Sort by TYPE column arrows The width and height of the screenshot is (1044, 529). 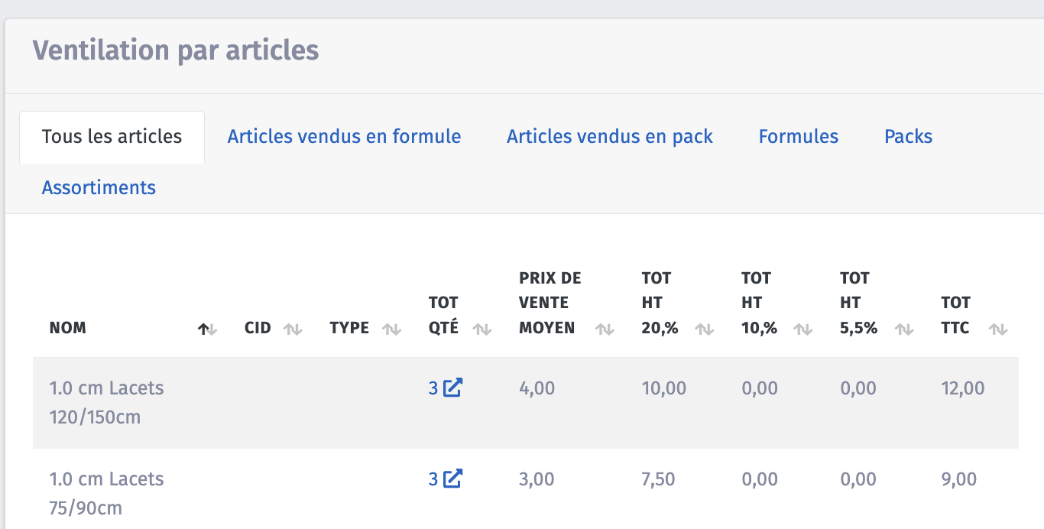392,329
